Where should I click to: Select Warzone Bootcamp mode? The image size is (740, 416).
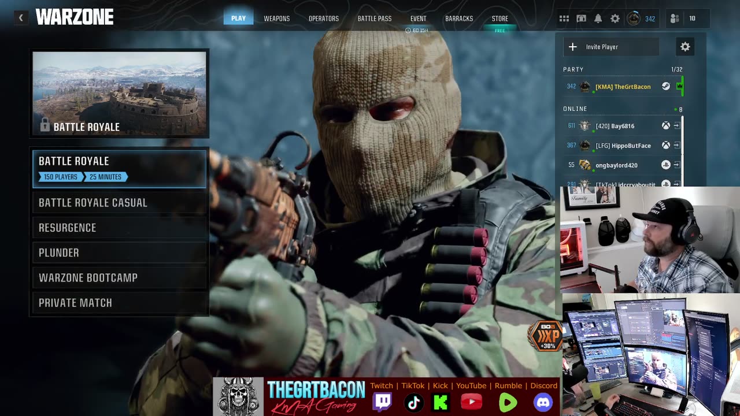click(119, 278)
